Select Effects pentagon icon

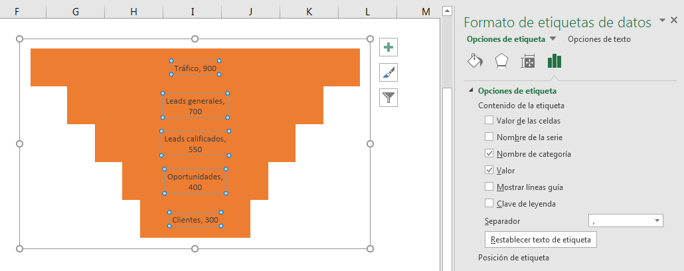pos(501,61)
